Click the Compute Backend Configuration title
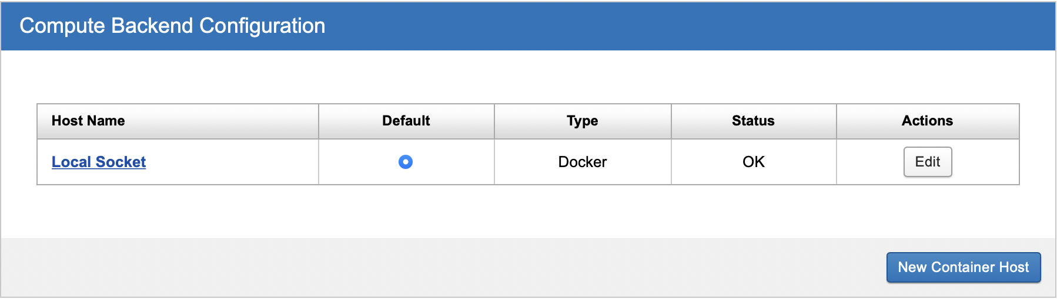 click(x=172, y=26)
